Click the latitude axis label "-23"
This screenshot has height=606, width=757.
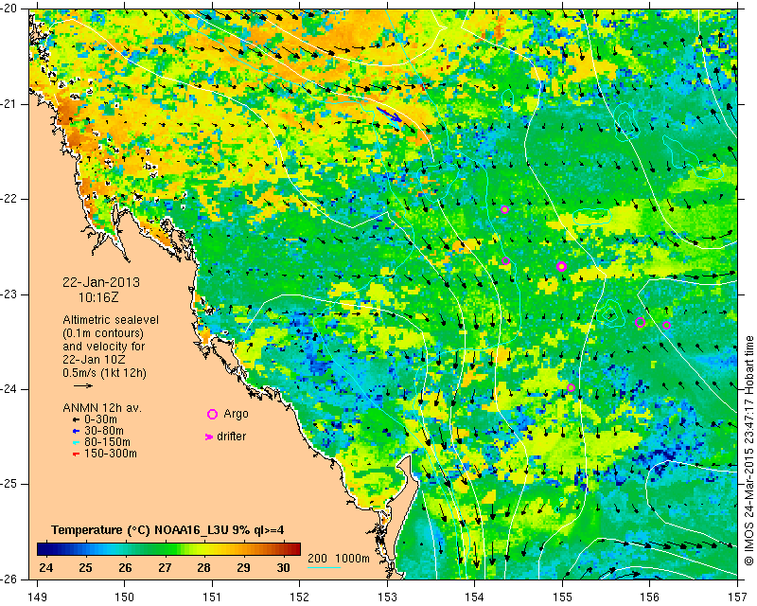pyautogui.click(x=9, y=294)
